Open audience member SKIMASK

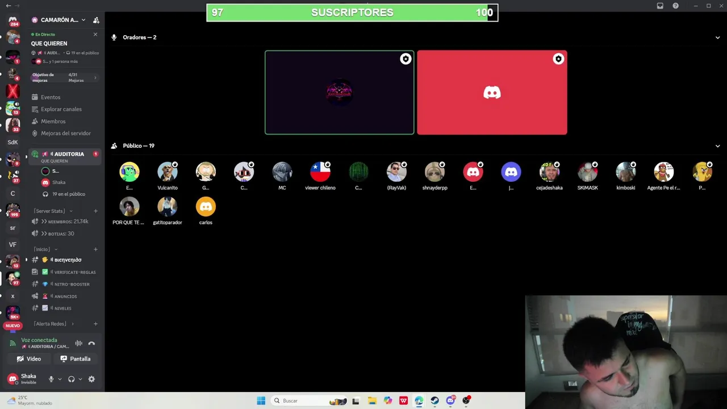[587, 176]
